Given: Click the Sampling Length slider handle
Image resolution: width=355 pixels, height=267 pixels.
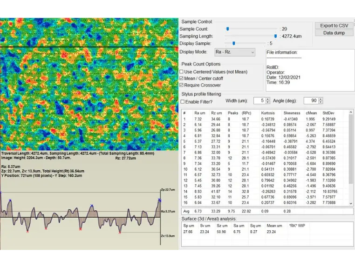Looking at the screenshot, I should tap(275, 36).
